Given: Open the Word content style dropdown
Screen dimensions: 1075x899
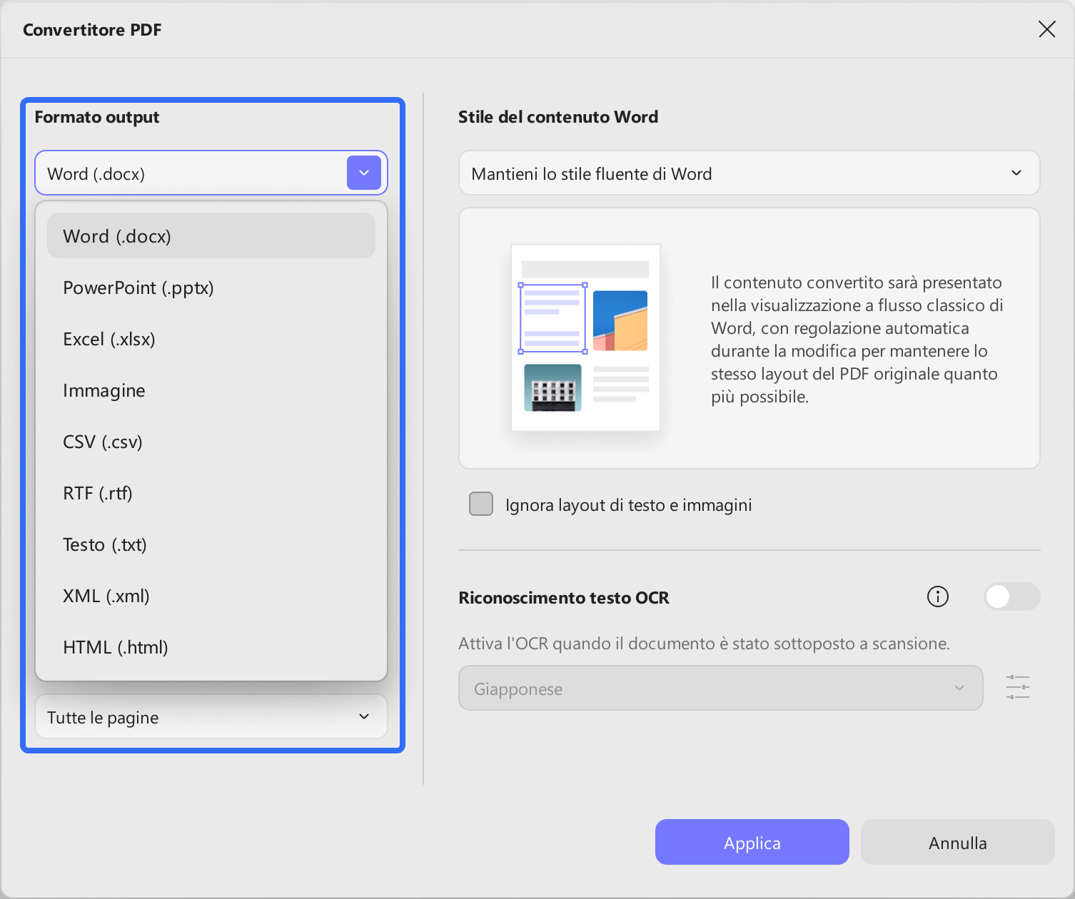Looking at the screenshot, I should pyautogui.click(x=749, y=173).
